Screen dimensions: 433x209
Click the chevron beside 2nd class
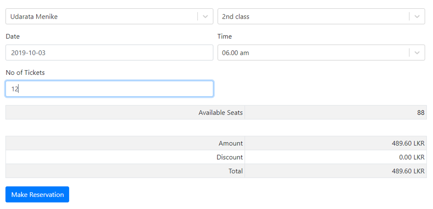pyautogui.click(x=417, y=17)
